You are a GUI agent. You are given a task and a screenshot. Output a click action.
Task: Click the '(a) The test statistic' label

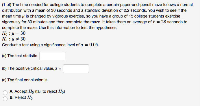20,56
